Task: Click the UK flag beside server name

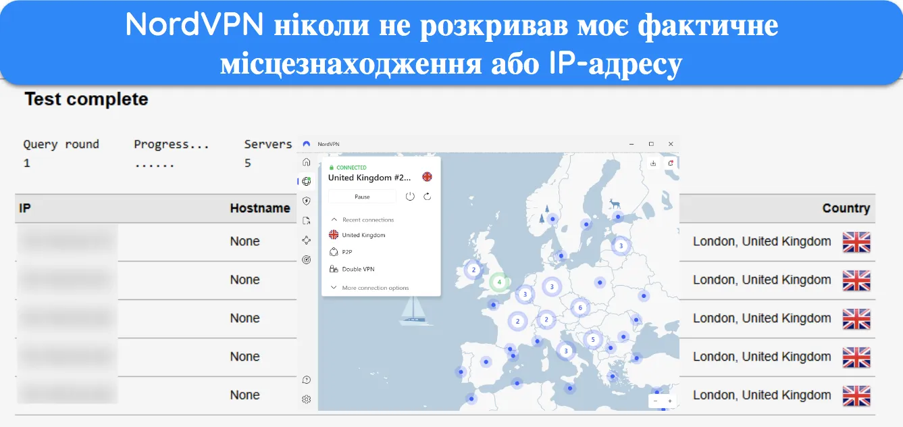Action: pyautogui.click(x=427, y=177)
